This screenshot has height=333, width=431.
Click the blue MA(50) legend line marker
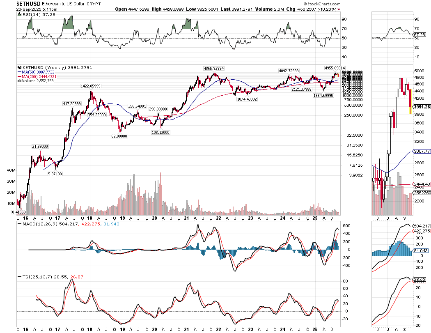pos(19,72)
